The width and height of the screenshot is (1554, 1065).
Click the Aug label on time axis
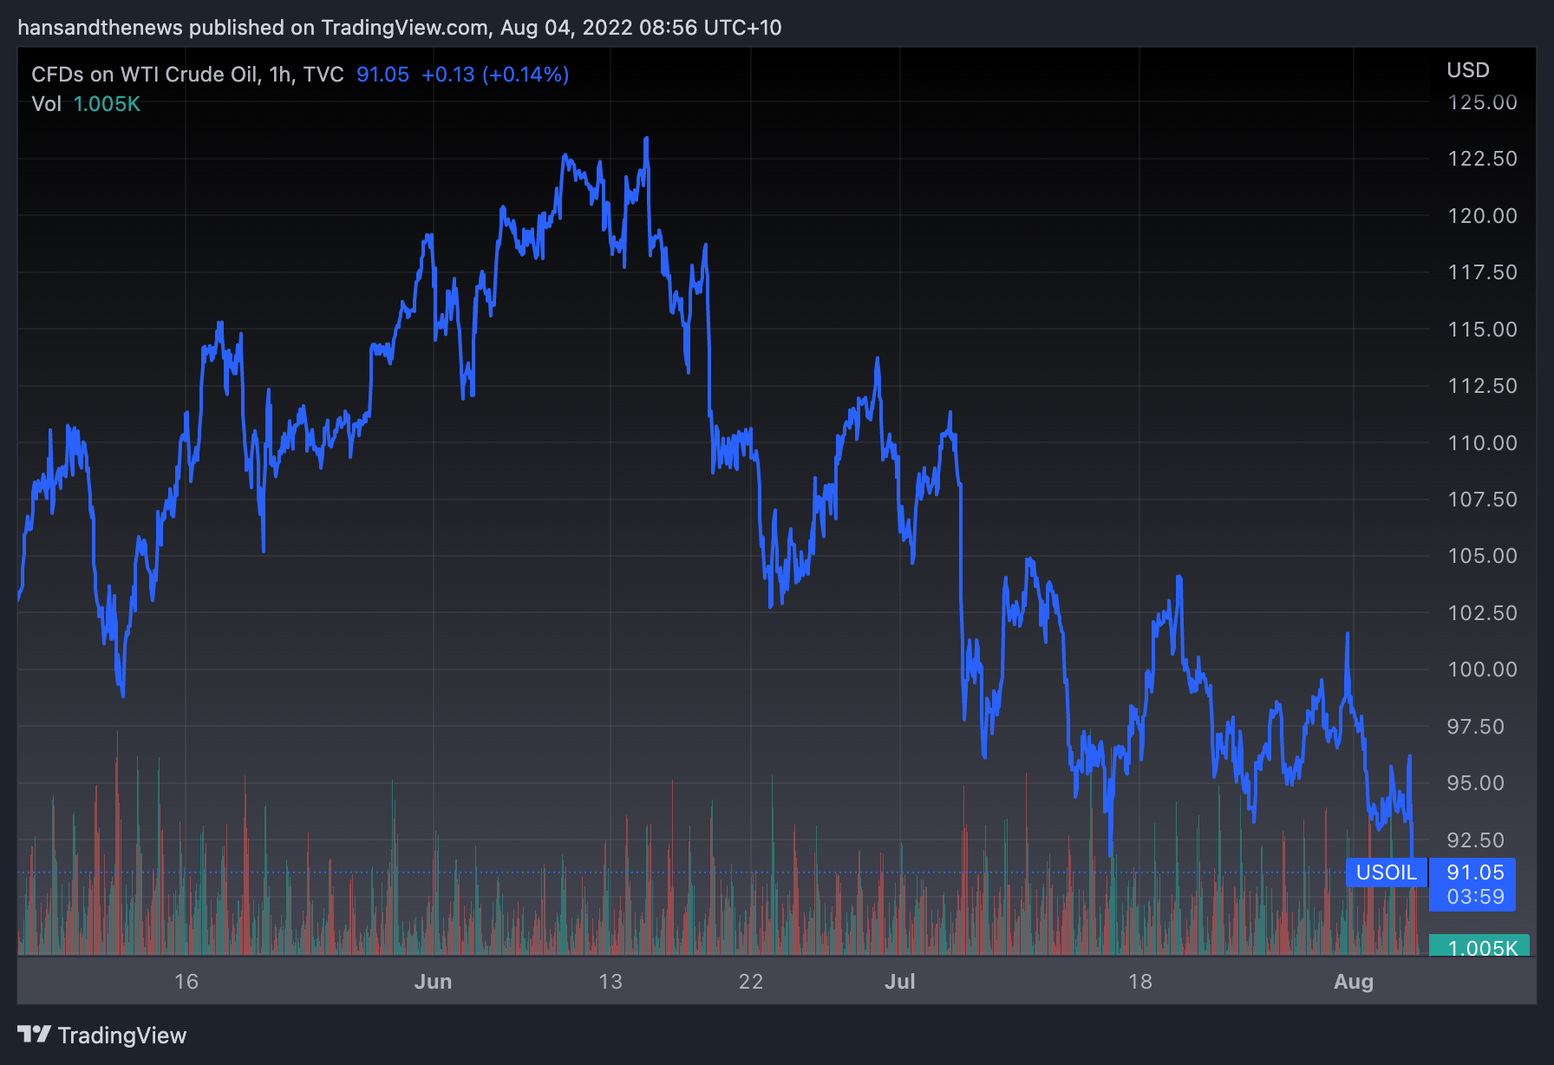tap(1353, 982)
